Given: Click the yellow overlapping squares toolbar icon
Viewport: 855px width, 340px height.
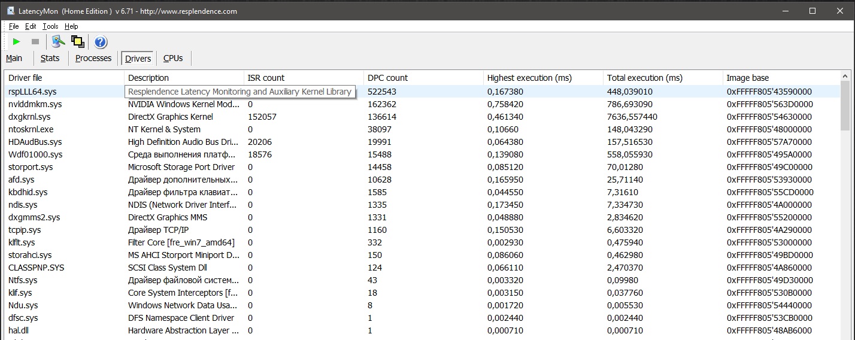Looking at the screenshot, I should click(77, 42).
